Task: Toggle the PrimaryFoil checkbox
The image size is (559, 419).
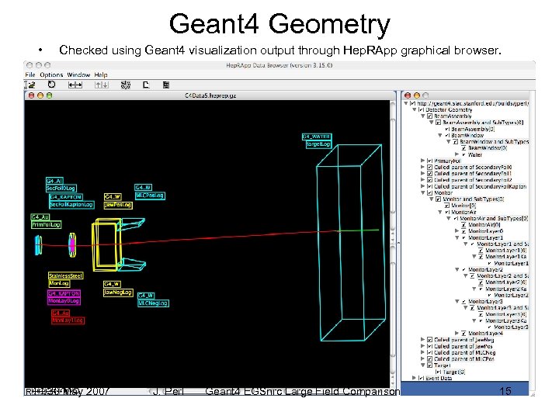Action: [x=429, y=160]
